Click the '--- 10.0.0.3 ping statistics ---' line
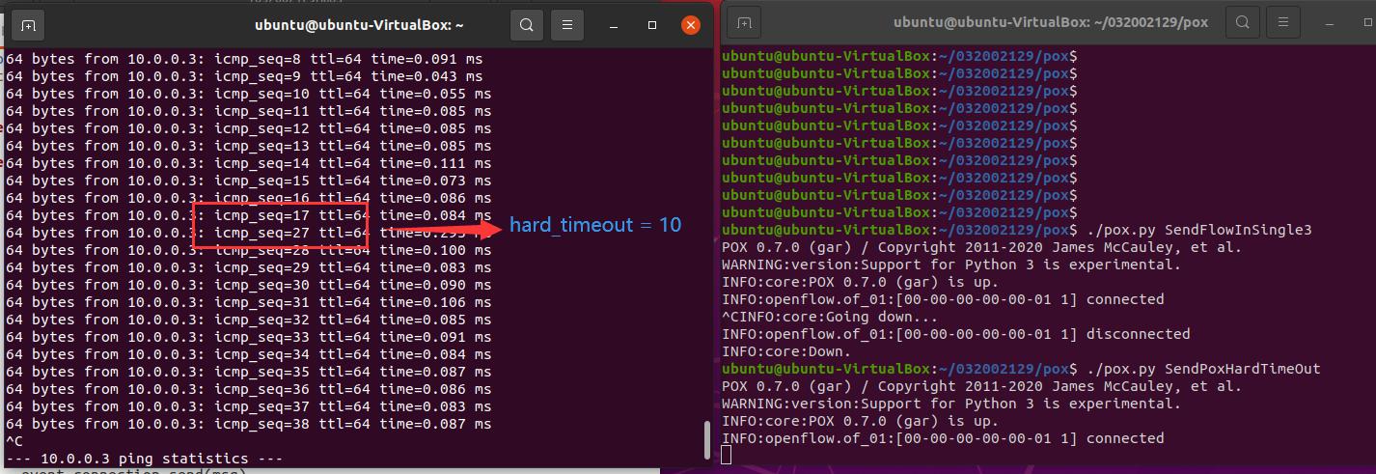This screenshot has width=1376, height=474. tap(144, 459)
